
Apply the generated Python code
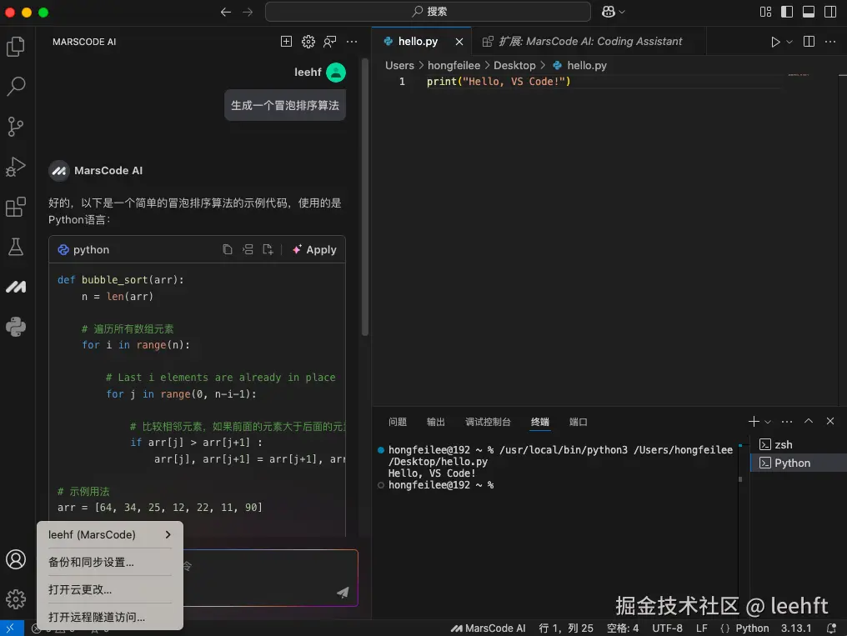click(x=314, y=249)
